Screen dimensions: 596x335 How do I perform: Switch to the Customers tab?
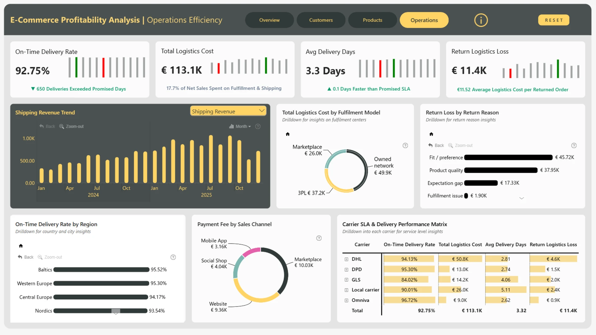tap(321, 20)
